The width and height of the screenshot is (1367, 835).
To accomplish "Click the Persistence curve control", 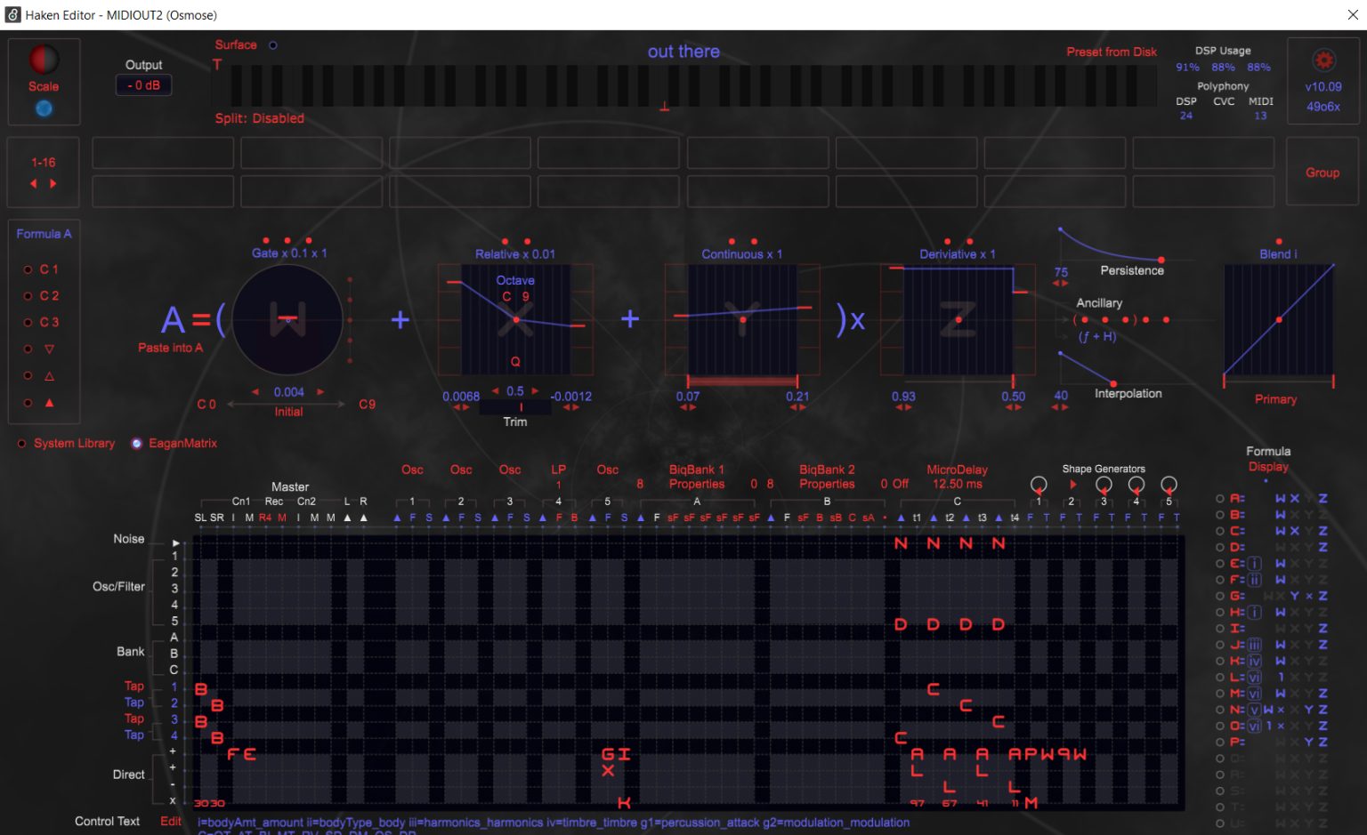I will pyautogui.click(x=1112, y=246).
